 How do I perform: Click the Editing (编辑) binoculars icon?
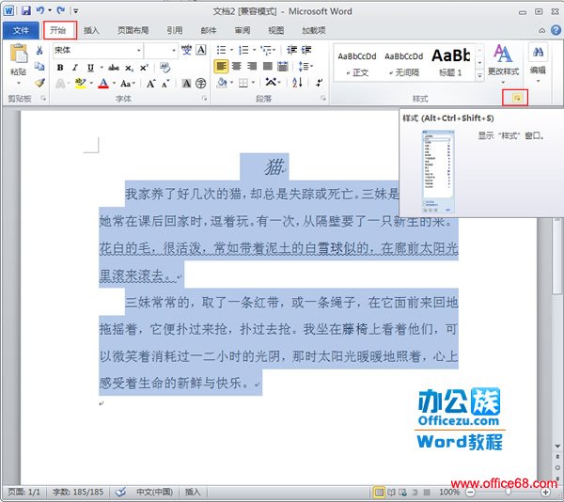[538, 53]
